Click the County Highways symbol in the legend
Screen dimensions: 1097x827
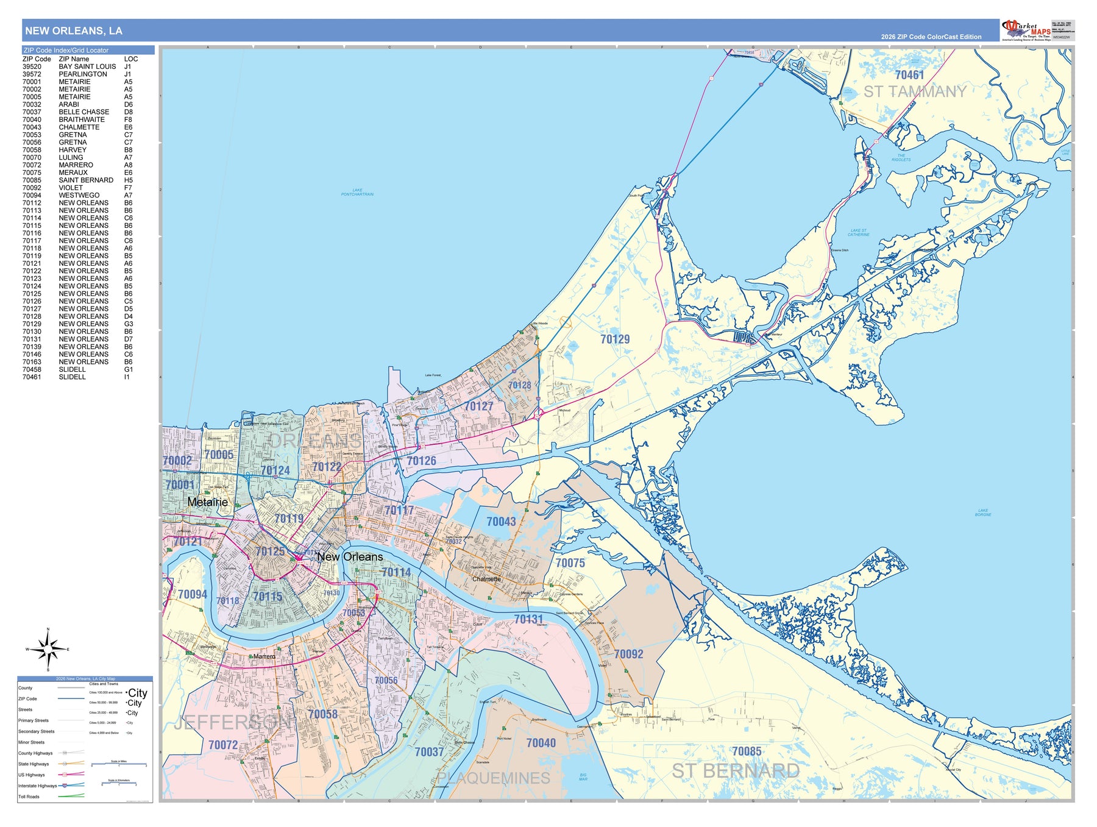coord(64,753)
